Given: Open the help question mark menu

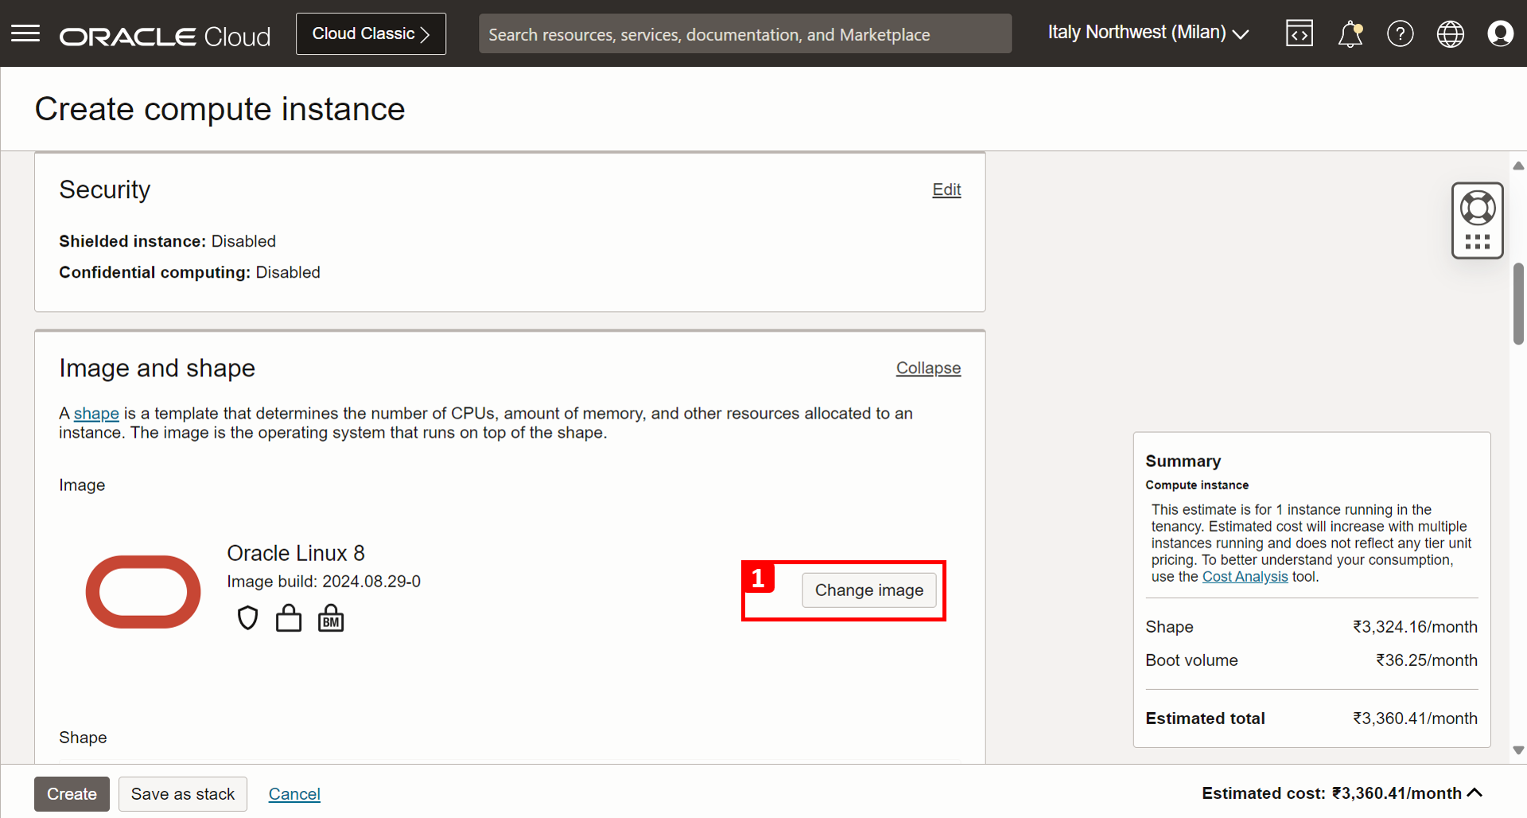Looking at the screenshot, I should point(1401,33).
